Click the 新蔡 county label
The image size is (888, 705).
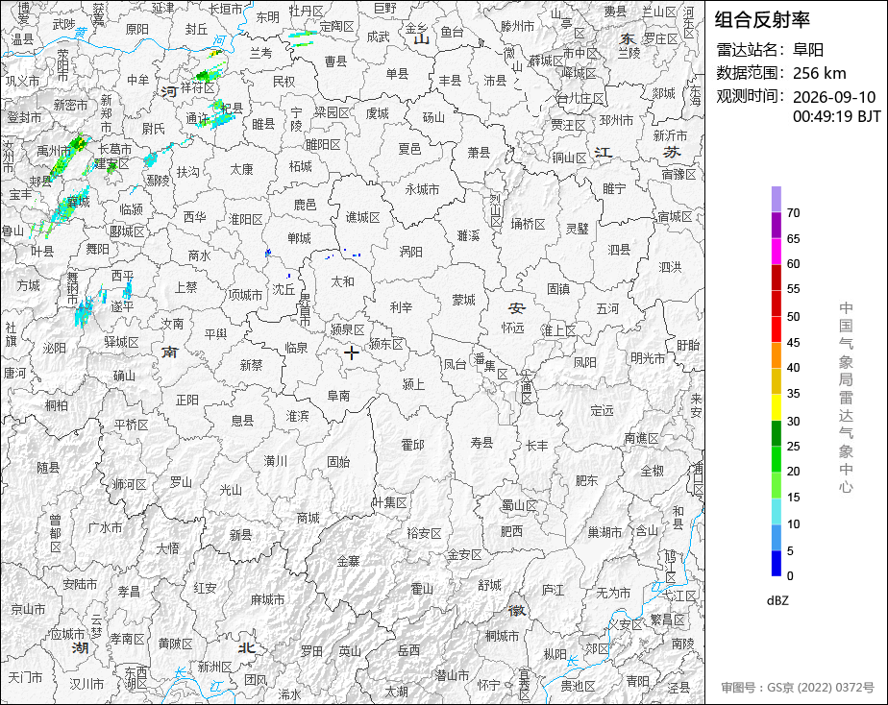tap(251, 365)
